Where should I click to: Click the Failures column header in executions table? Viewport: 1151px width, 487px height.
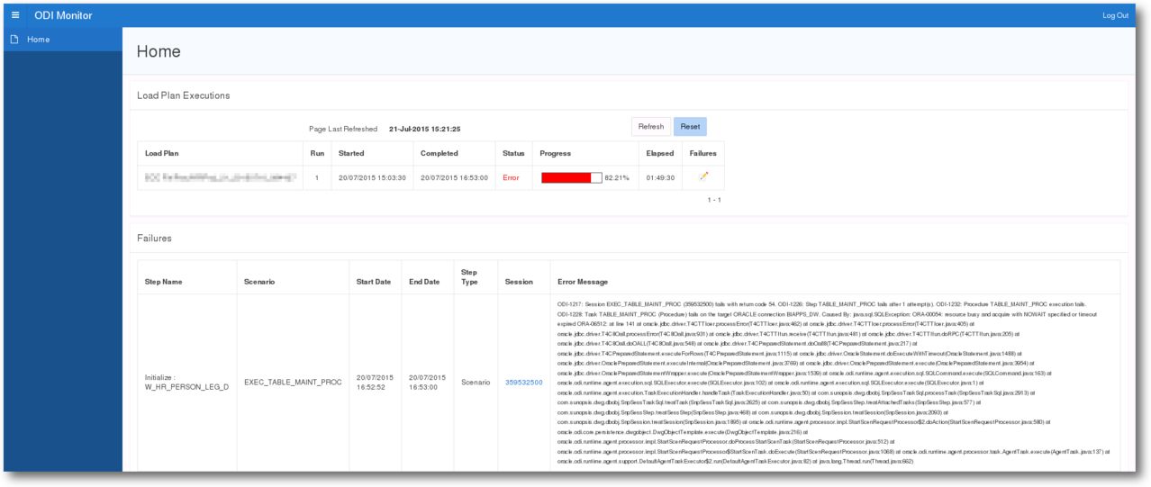tap(702, 153)
